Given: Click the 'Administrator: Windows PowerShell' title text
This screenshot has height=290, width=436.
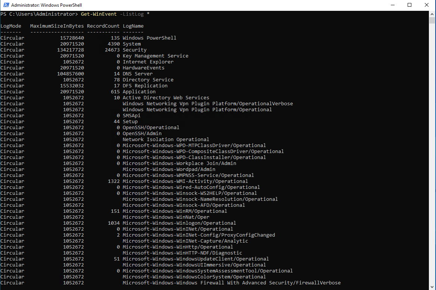Looking at the screenshot, I should [x=46, y=5].
